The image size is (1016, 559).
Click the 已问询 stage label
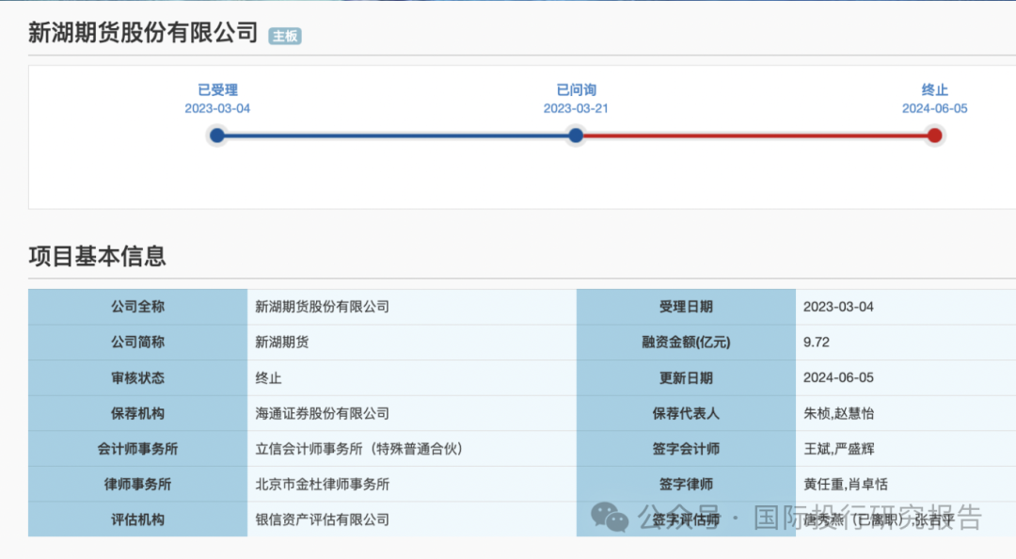click(576, 90)
